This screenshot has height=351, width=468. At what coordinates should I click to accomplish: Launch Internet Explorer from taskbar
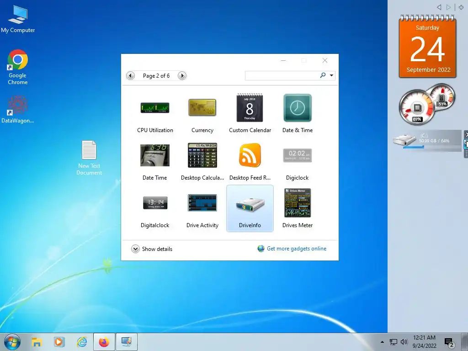coord(82,342)
